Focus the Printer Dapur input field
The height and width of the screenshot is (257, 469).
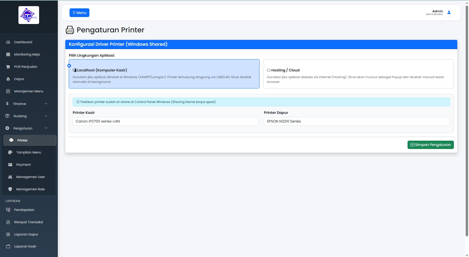357,121
